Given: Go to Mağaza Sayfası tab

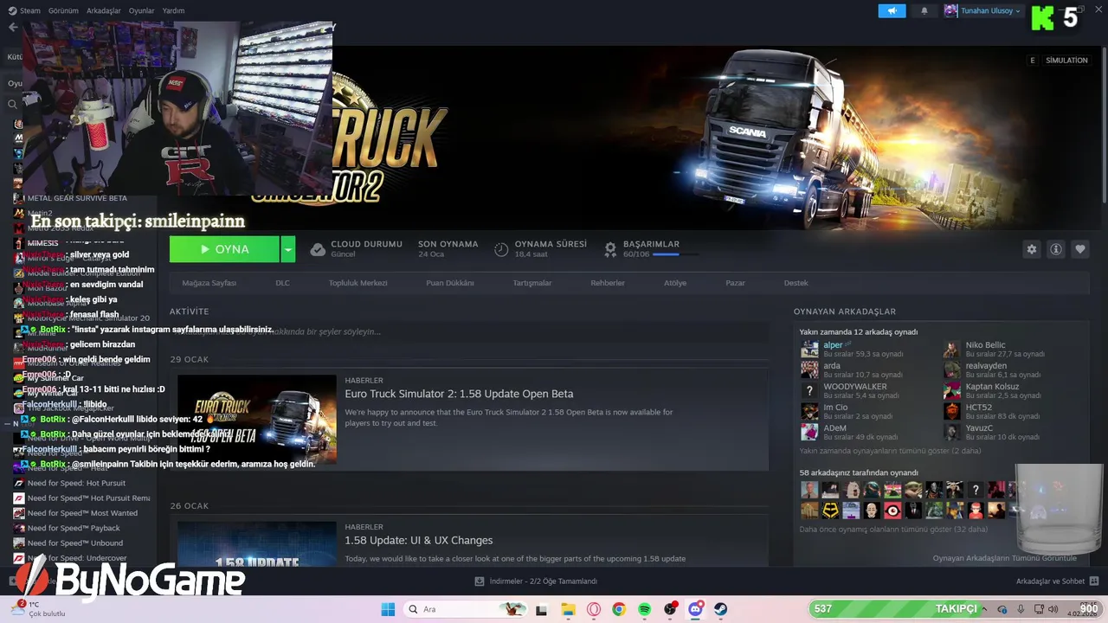Looking at the screenshot, I should tap(209, 283).
